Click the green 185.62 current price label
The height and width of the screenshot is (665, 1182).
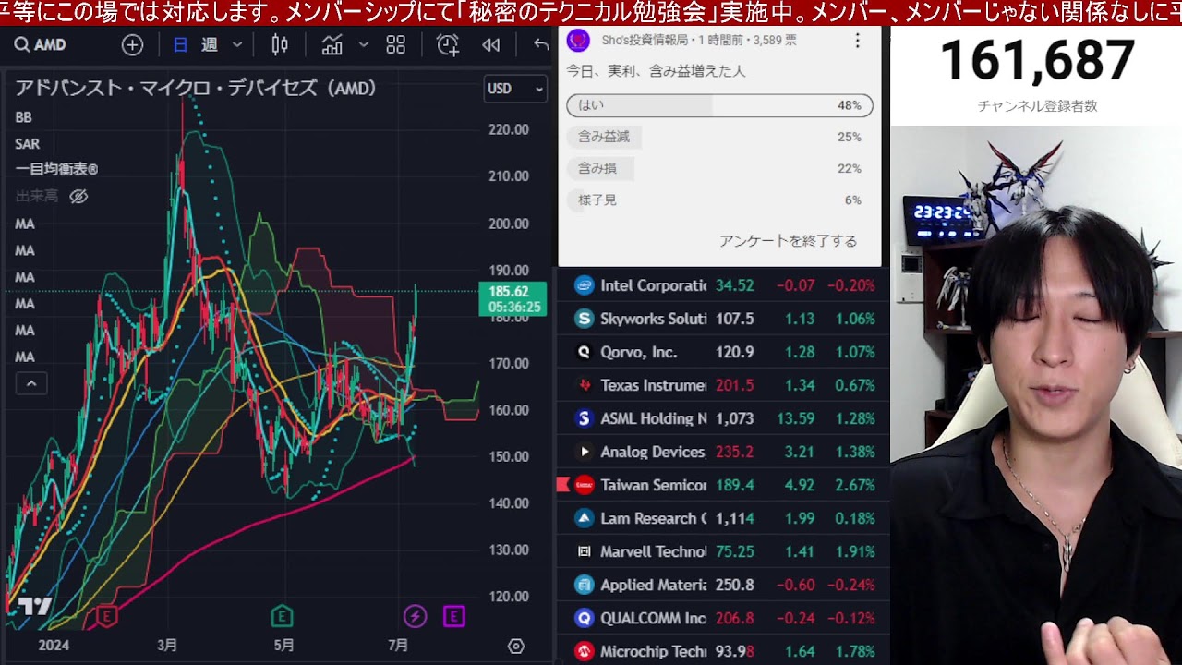(x=513, y=299)
